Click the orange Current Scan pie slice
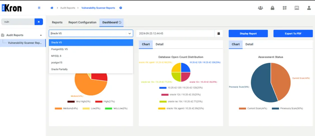 (x=281, y=81)
